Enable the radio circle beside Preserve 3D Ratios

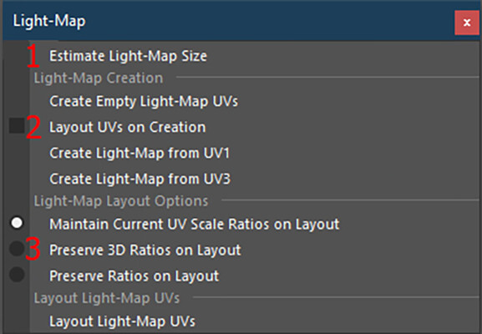click(17, 248)
